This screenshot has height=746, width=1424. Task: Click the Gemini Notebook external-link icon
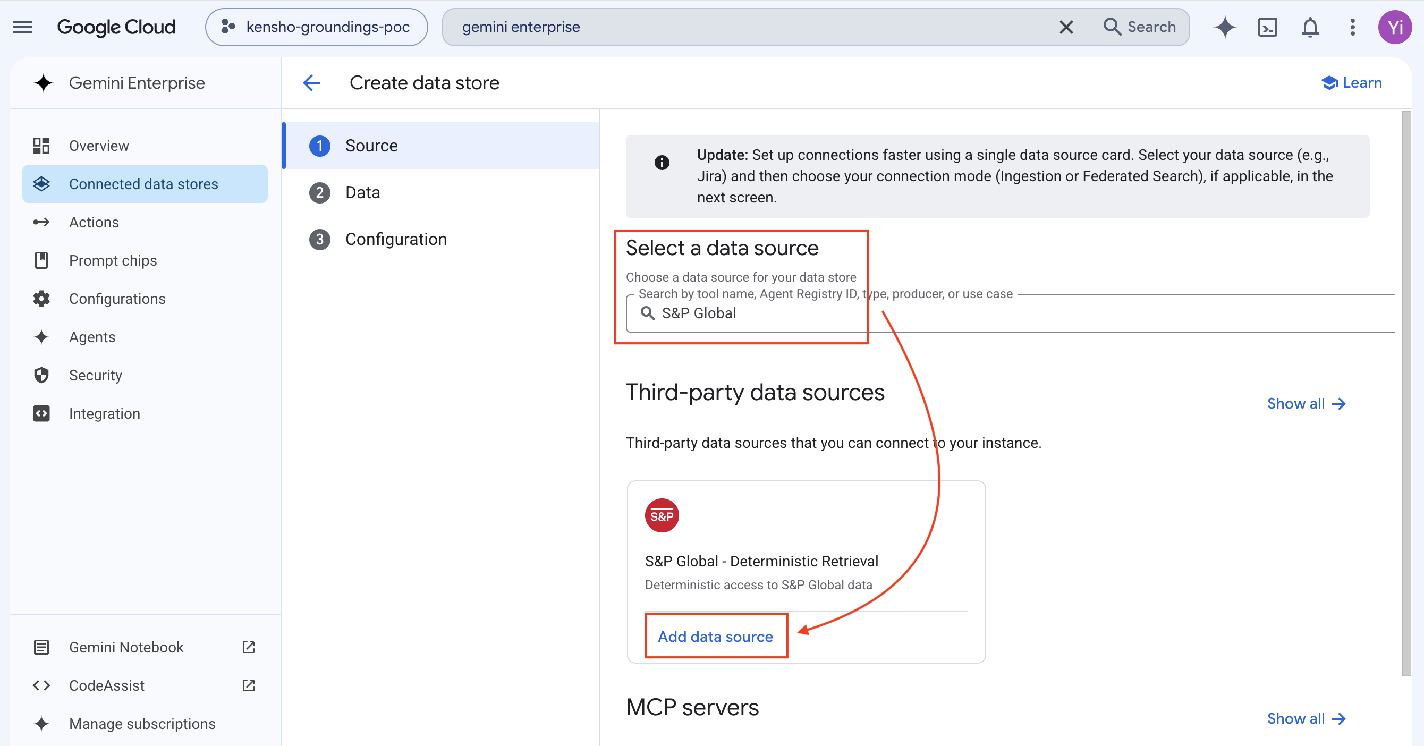click(249, 647)
